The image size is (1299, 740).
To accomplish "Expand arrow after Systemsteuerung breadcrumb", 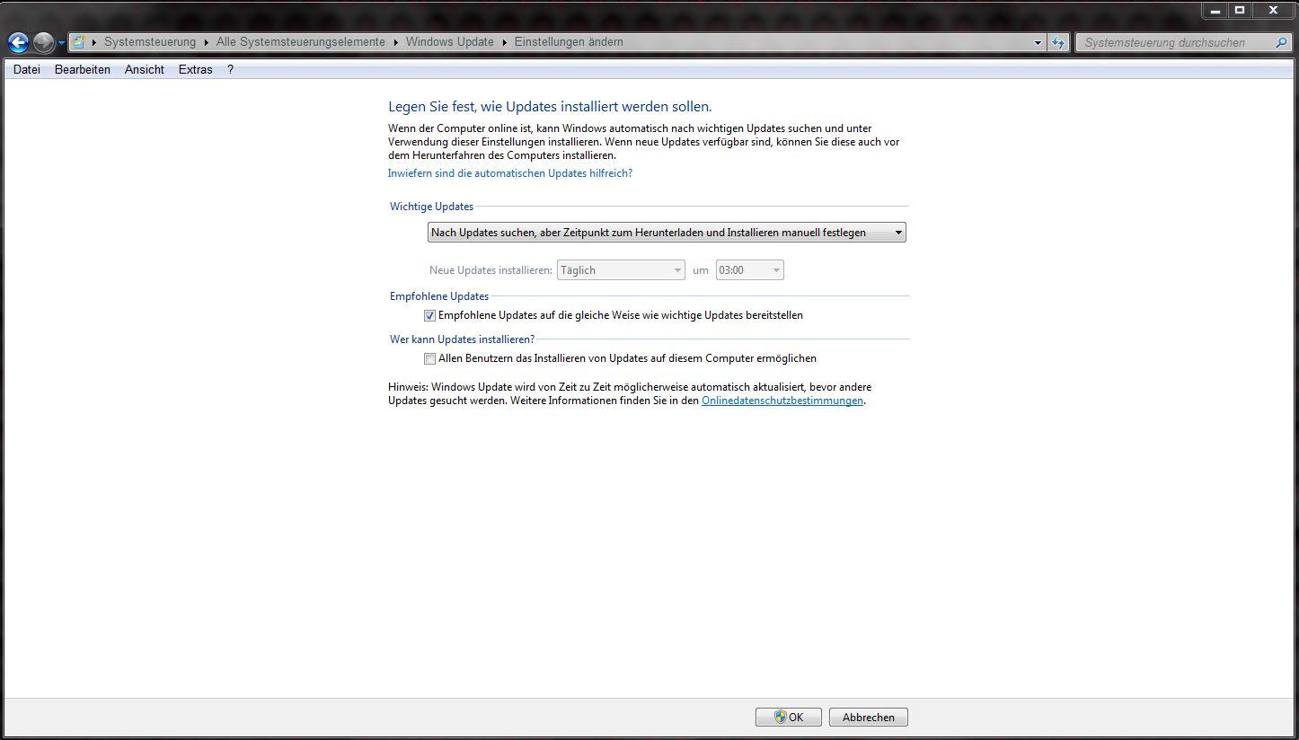I will (x=206, y=42).
